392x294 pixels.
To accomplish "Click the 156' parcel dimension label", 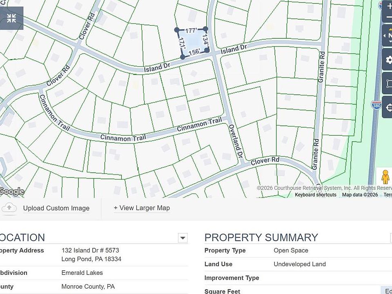I will coord(194,52).
